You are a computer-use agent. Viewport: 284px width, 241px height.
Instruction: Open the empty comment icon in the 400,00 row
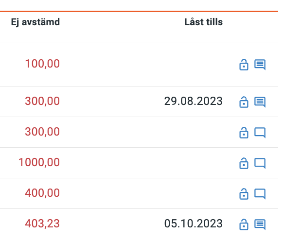point(260,194)
